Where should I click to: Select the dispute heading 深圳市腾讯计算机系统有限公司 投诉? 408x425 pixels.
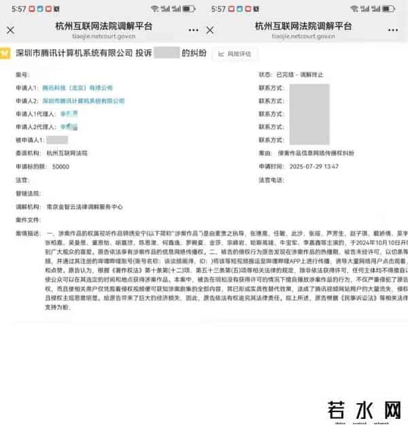click(84, 53)
